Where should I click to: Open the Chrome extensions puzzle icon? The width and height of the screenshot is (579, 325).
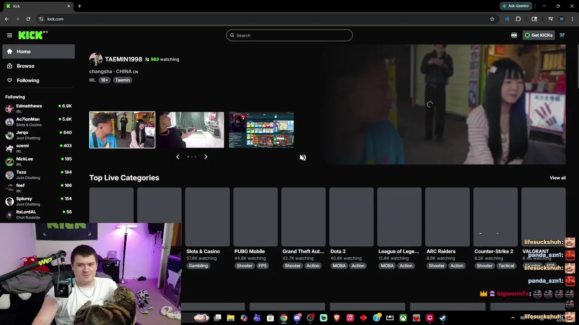coord(518,19)
